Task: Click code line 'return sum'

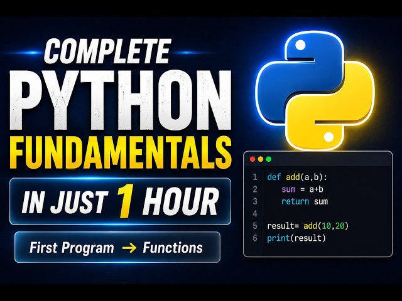Action: click(305, 202)
